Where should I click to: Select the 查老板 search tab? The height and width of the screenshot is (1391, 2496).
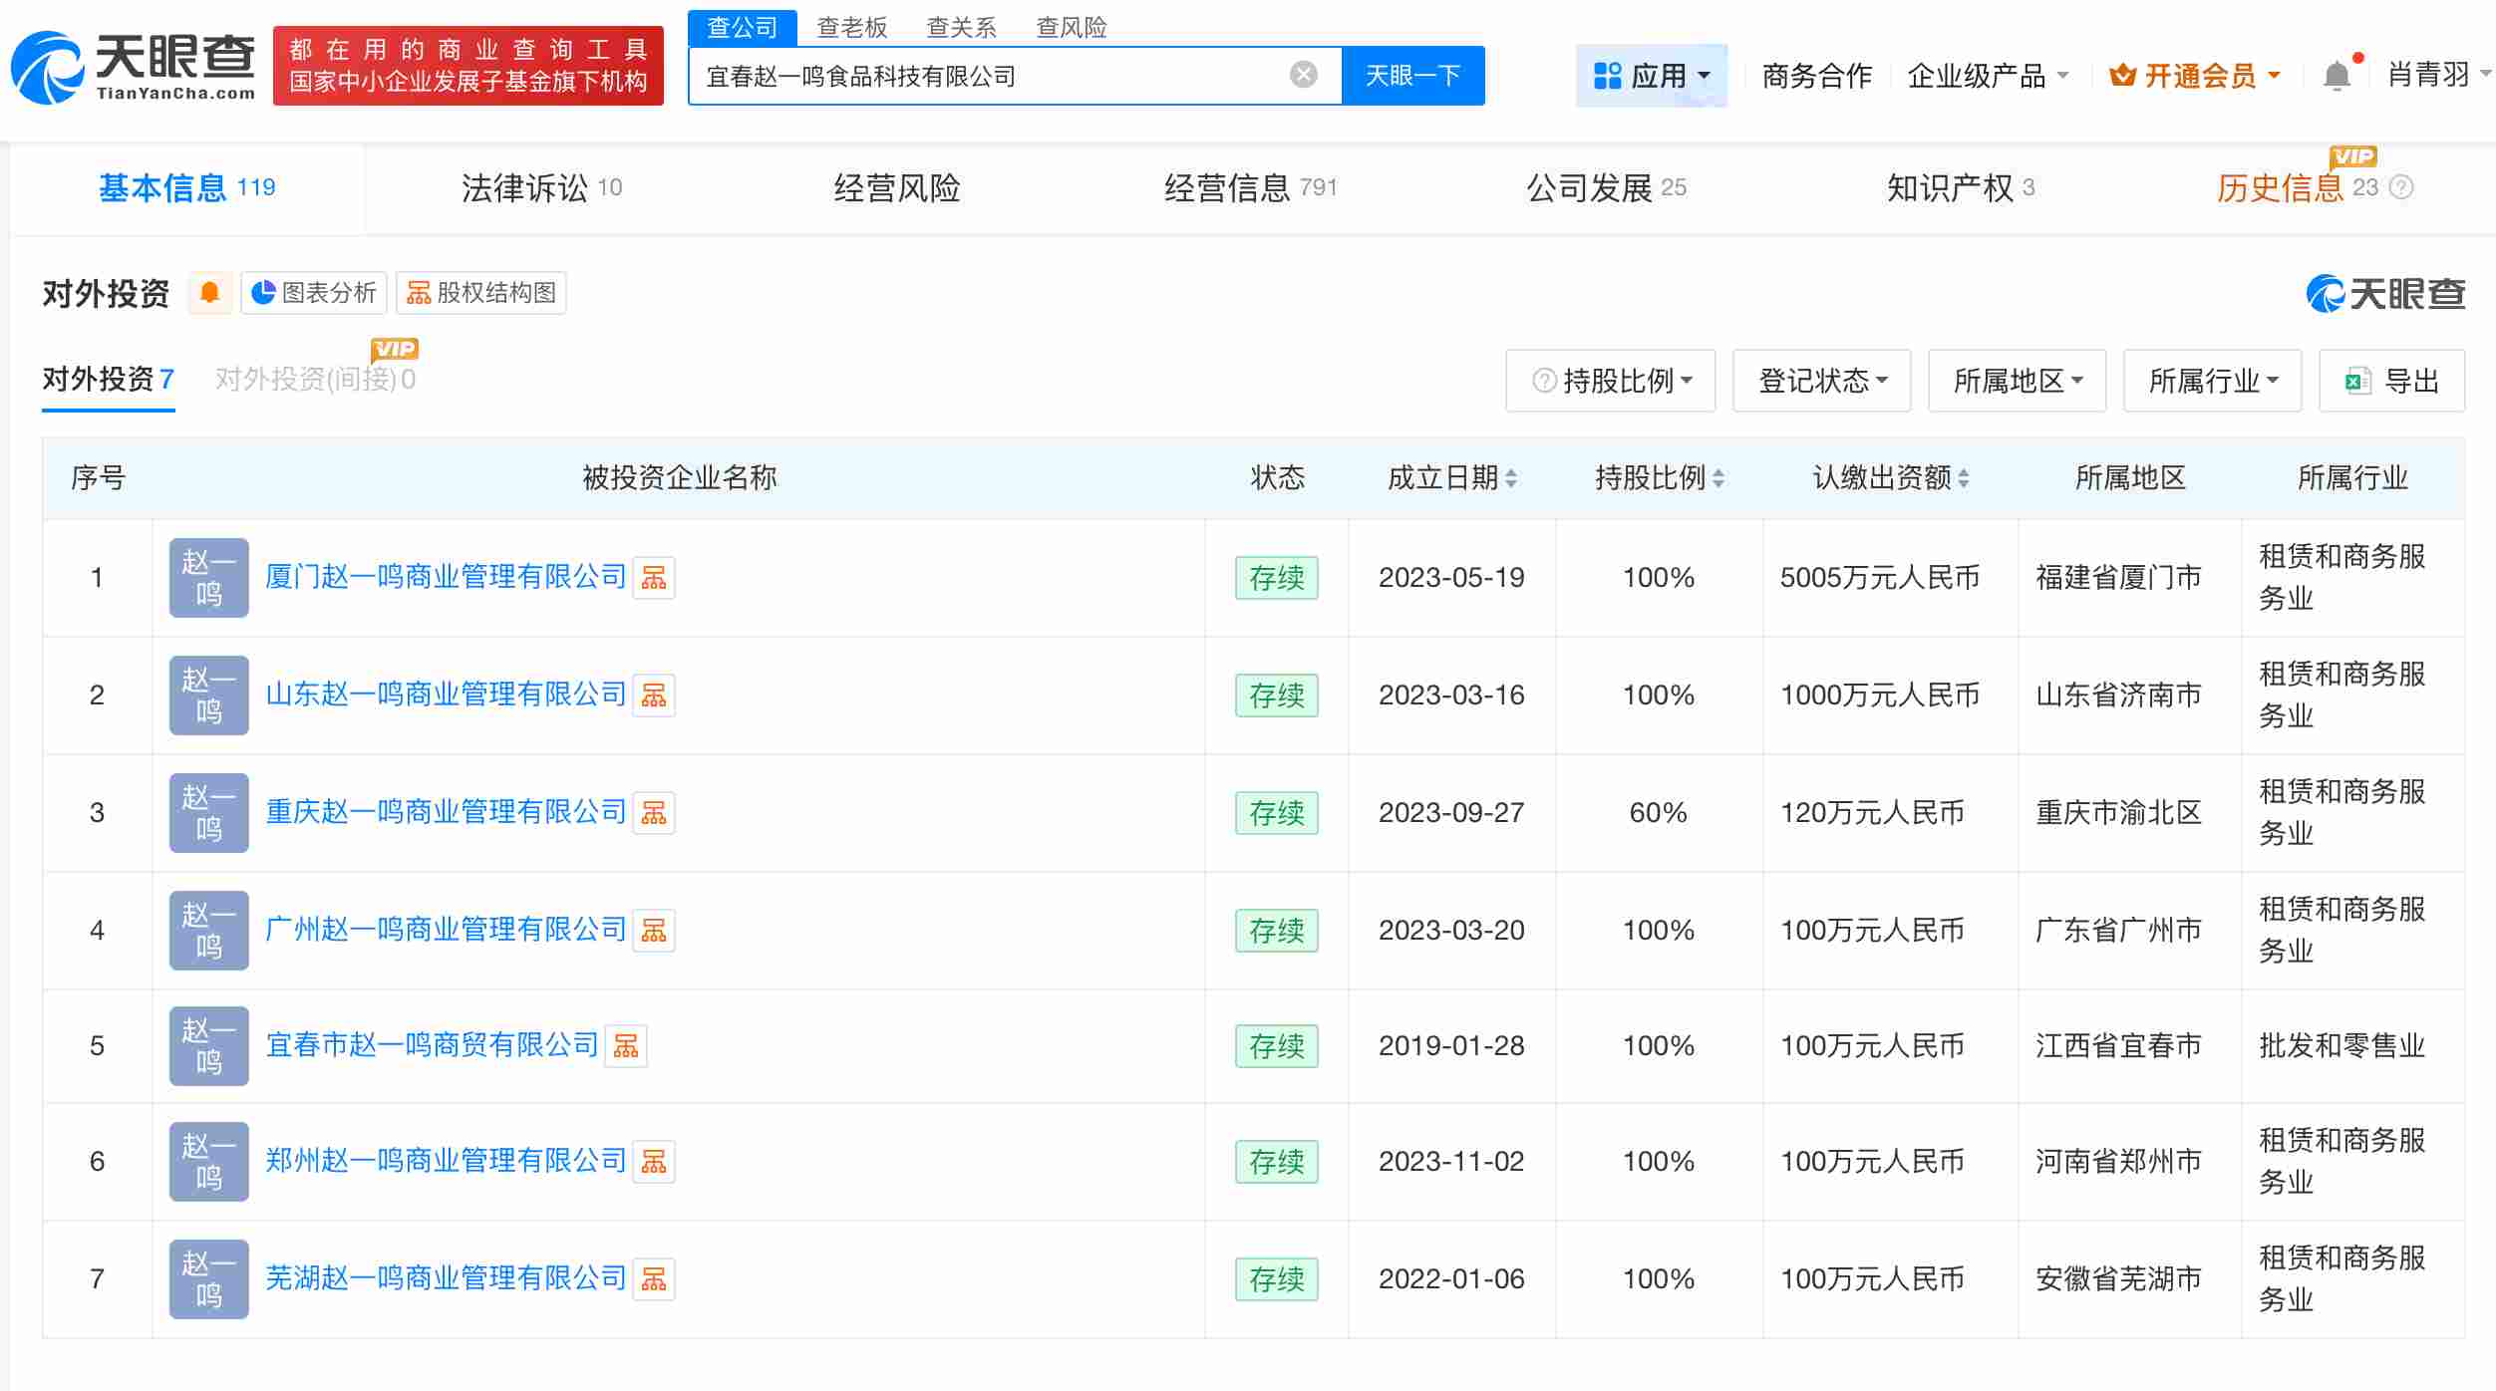pos(852,28)
